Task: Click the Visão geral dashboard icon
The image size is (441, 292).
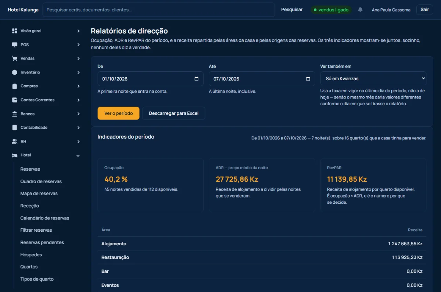Action: click(15, 31)
